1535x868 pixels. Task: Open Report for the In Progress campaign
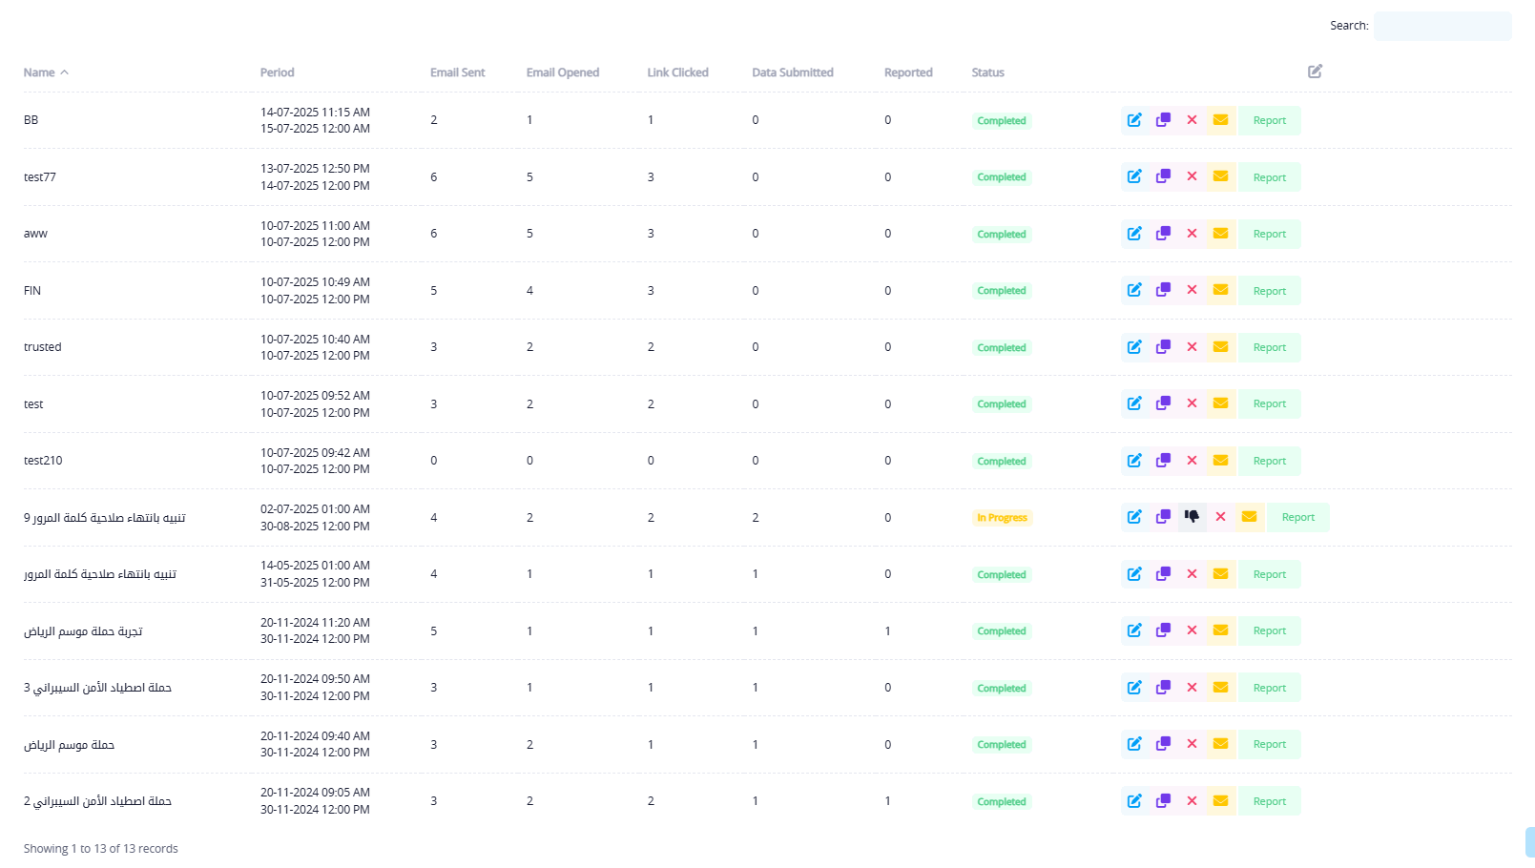click(1297, 517)
